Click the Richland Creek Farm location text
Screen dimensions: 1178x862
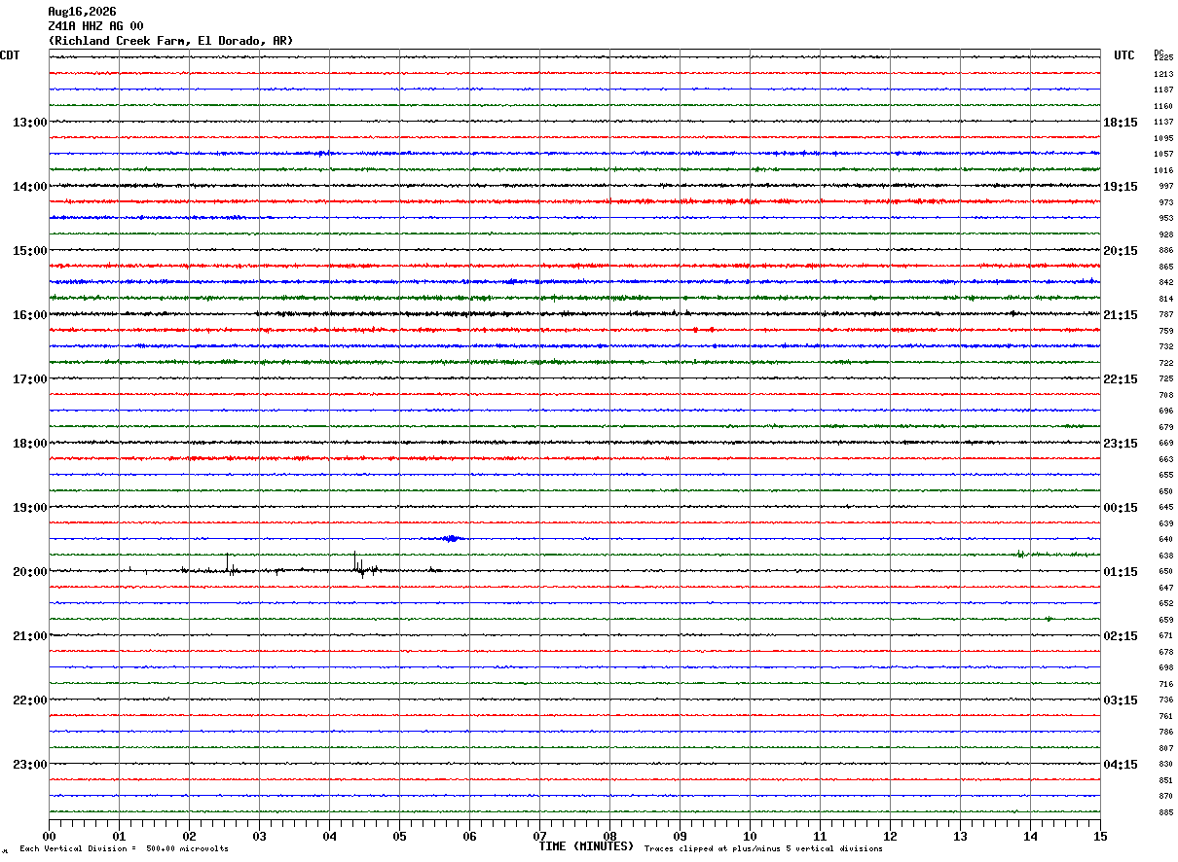170,41
